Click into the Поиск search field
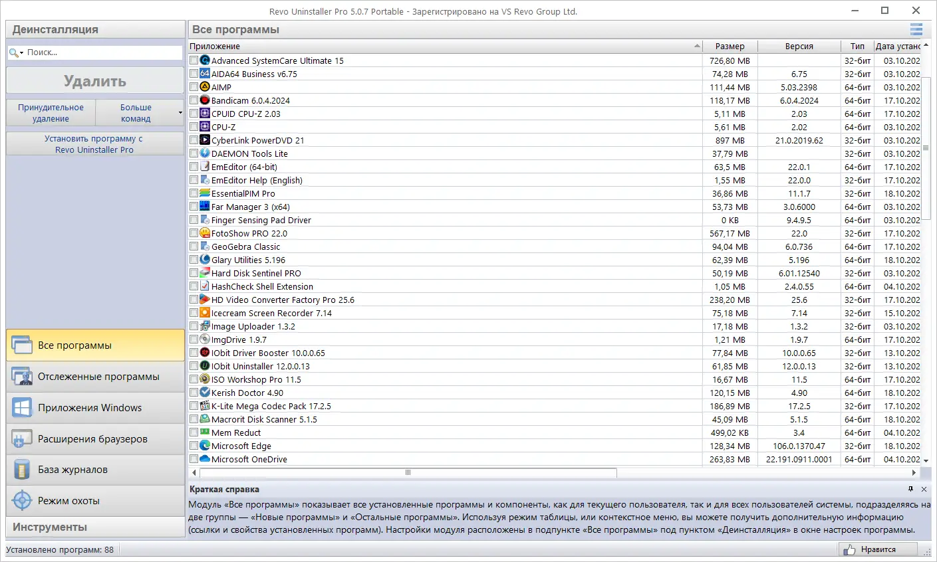 point(103,52)
